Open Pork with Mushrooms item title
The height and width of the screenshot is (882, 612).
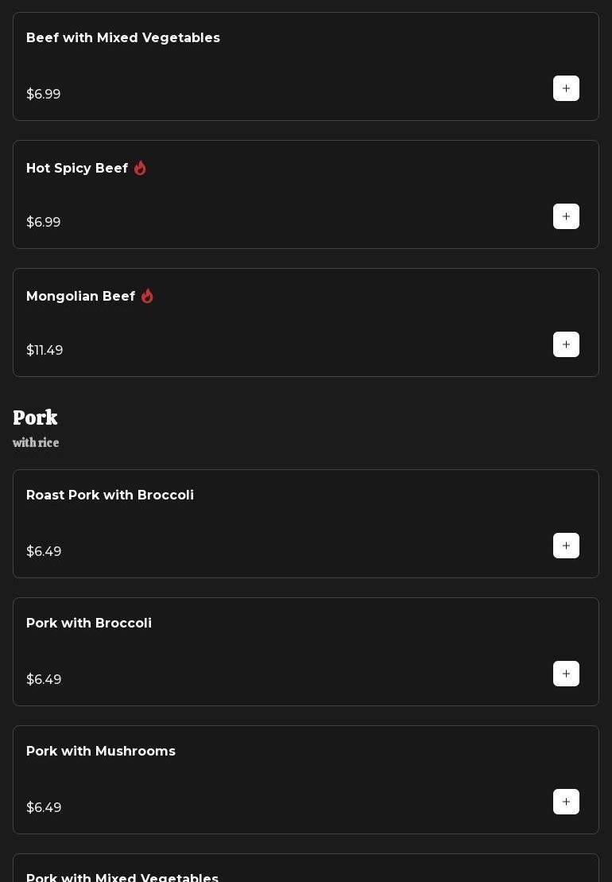[x=101, y=752]
